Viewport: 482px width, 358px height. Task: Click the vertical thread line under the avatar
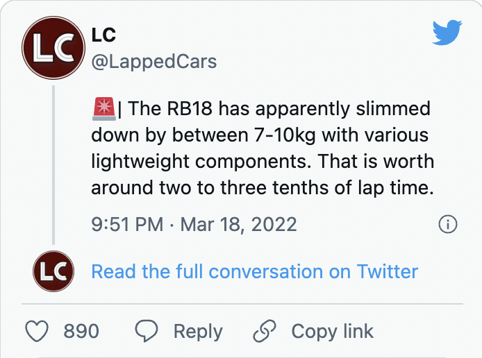pyautogui.click(x=53, y=165)
